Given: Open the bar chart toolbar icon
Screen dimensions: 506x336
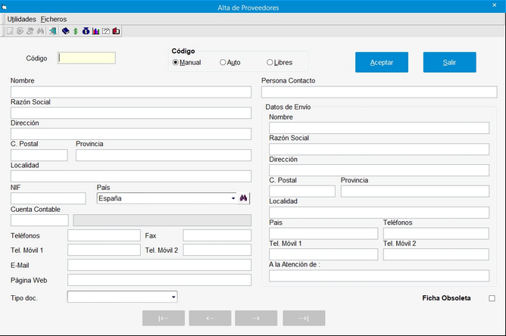Looking at the screenshot, I should coord(95,31).
